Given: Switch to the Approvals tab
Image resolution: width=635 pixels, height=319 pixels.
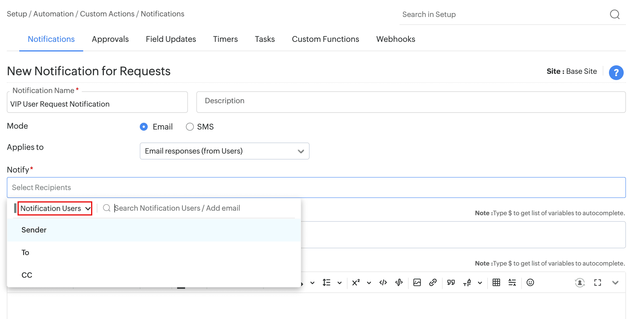Looking at the screenshot, I should coord(110,39).
